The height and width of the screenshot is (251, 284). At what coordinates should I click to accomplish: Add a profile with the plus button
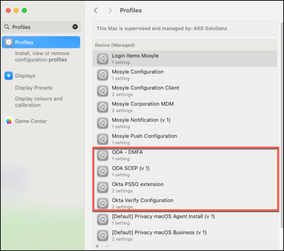[x=97, y=246]
